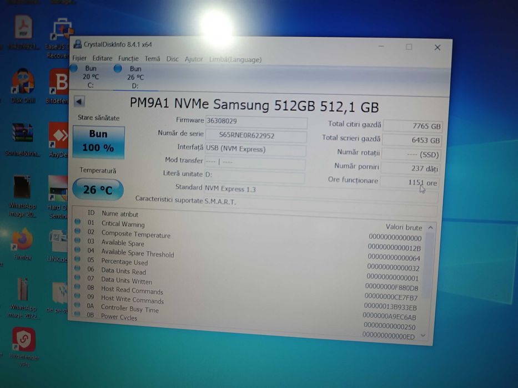Open the WinRAR archive desktop icon
The width and height of the screenshot is (518, 388).
pos(22,139)
